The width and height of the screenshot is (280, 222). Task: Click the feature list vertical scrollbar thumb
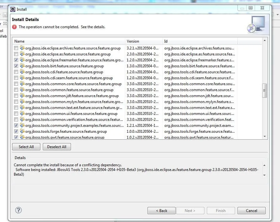pos(265,90)
